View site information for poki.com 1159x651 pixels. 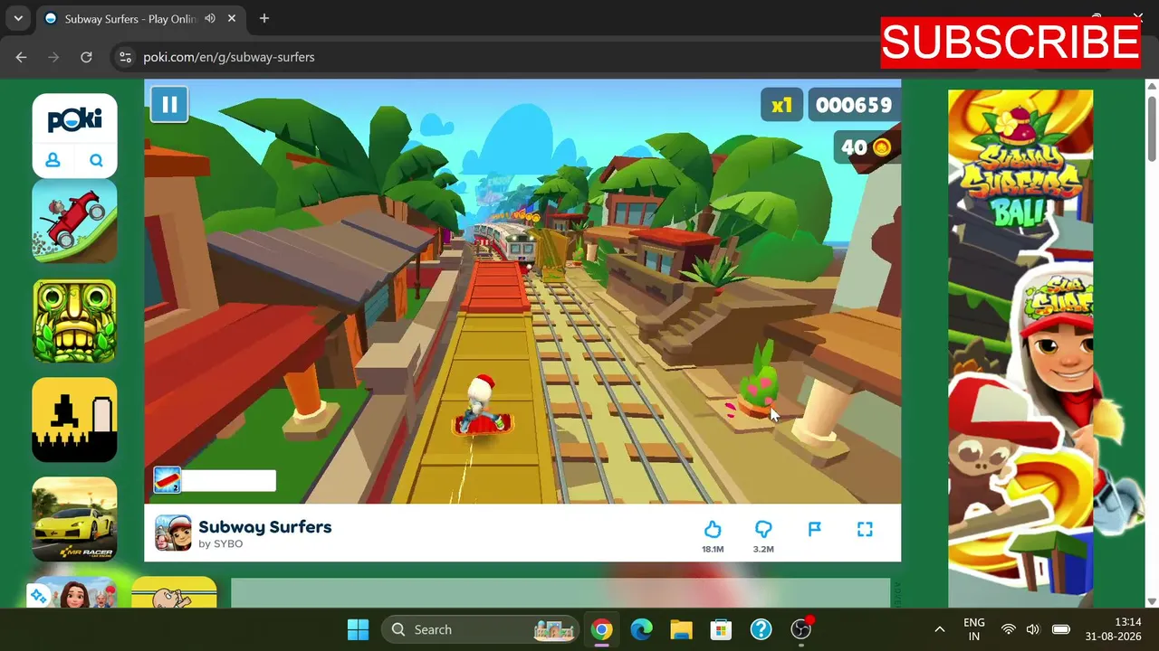pyautogui.click(x=125, y=57)
